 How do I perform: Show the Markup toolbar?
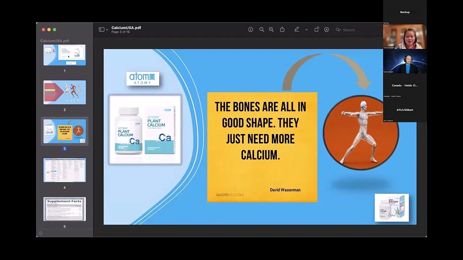[327, 30]
